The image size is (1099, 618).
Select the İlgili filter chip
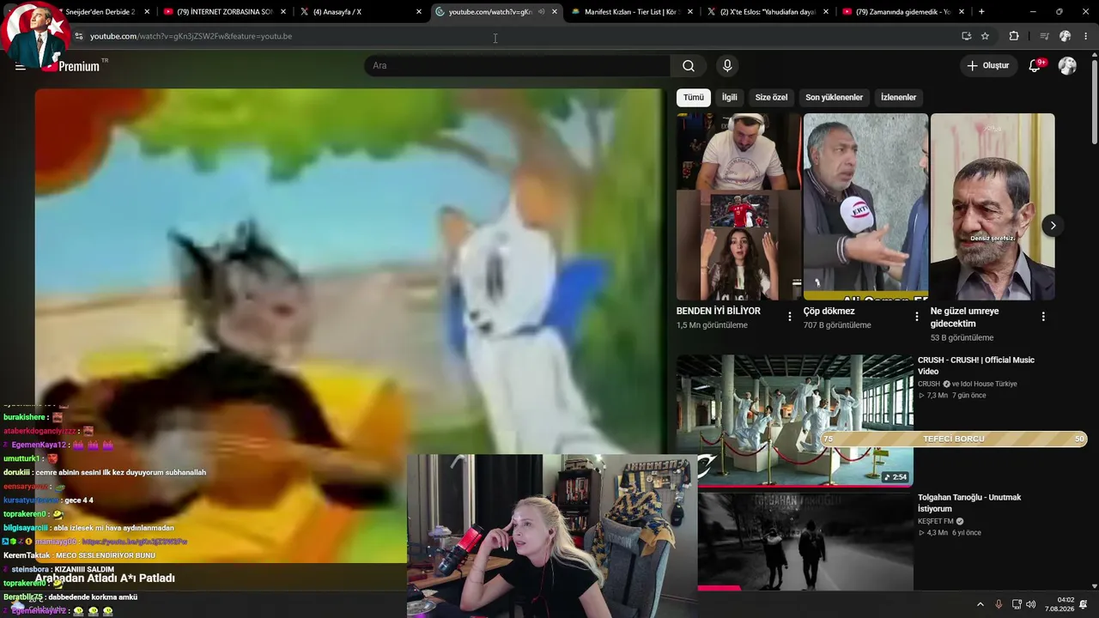click(729, 97)
